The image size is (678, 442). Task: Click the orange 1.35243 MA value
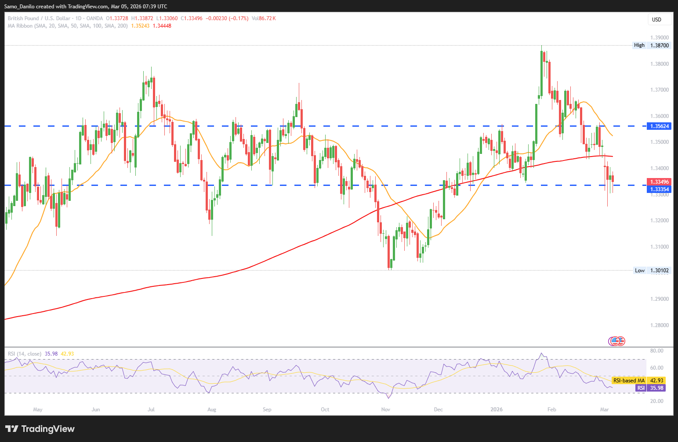pyautogui.click(x=140, y=26)
